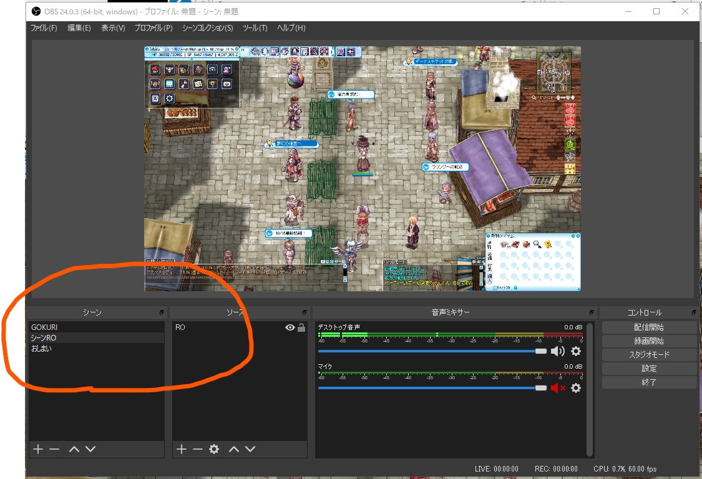702x479 pixels.
Task: Exit OBS with the 終了 button
Action: (x=649, y=382)
